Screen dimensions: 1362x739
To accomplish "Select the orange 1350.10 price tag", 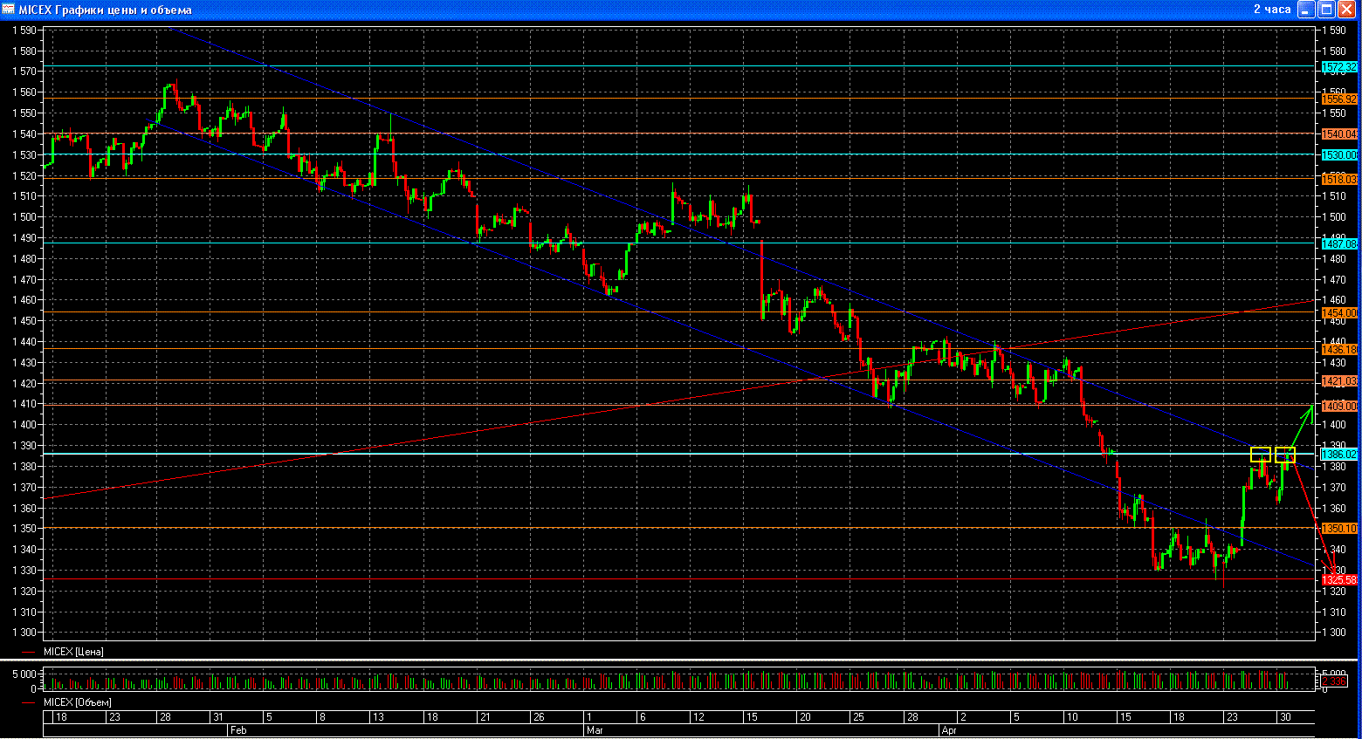I will [1339, 529].
